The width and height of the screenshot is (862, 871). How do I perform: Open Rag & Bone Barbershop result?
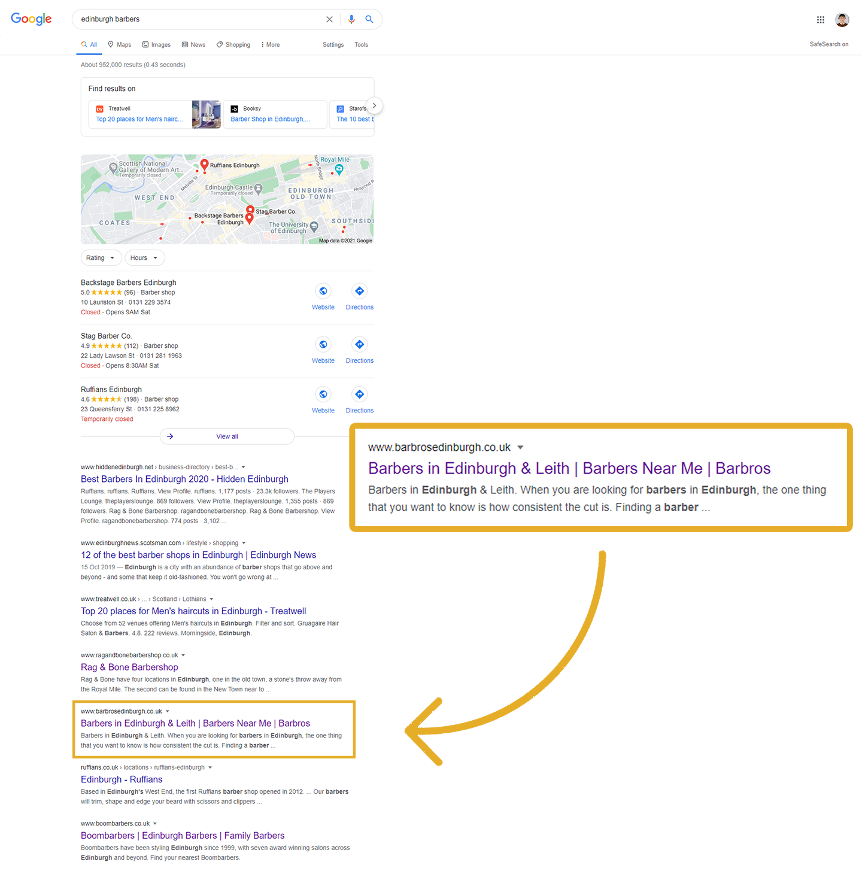pyautogui.click(x=129, y=667)
